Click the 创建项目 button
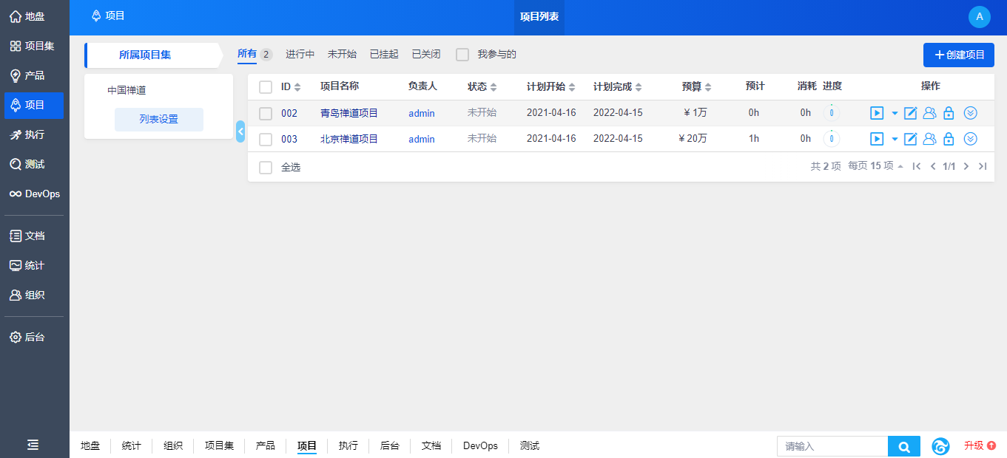Viewport: 1007px width, 458px height. pos(958,55)
